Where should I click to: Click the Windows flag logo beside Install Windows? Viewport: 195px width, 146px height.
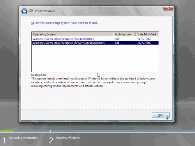pyautogui.click(x=31, y=11)
